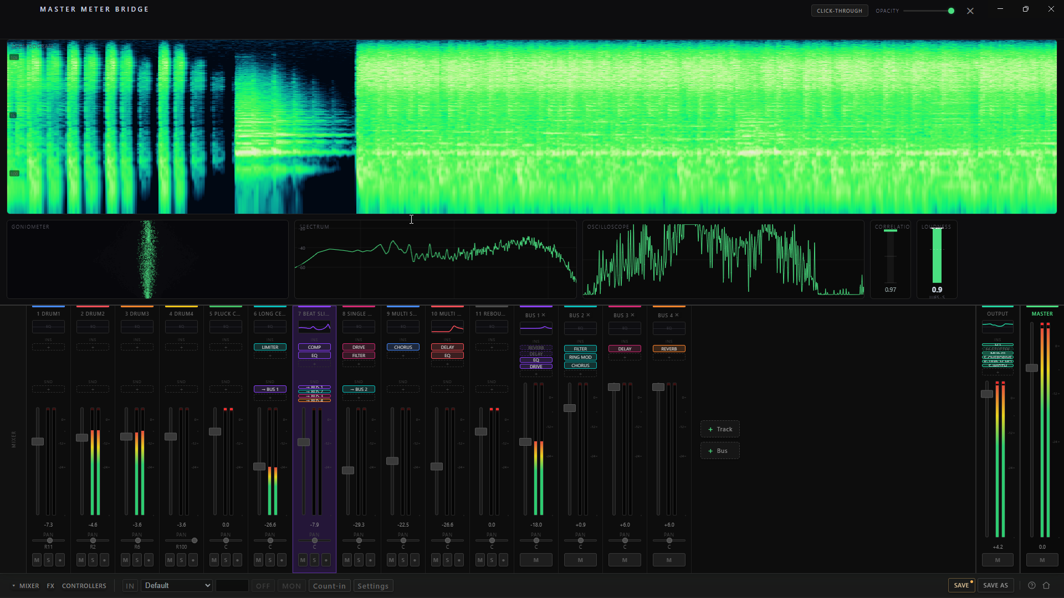Select the BUS 2 send on channel 8

tap(359, 389)
